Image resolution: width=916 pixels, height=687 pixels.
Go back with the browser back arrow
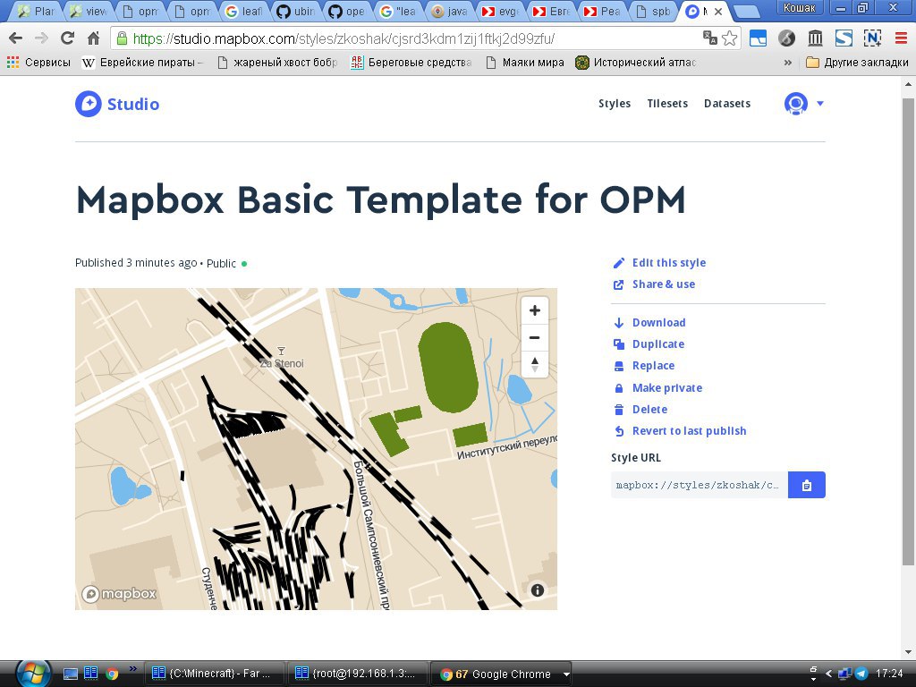click(16, 38)
